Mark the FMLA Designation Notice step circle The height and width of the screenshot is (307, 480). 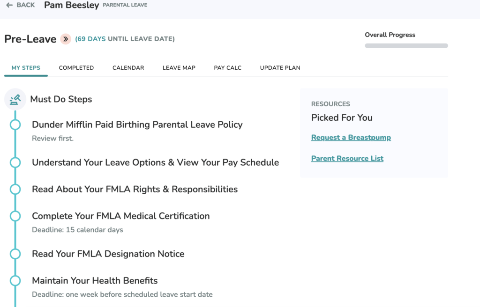tap(15, 254)
